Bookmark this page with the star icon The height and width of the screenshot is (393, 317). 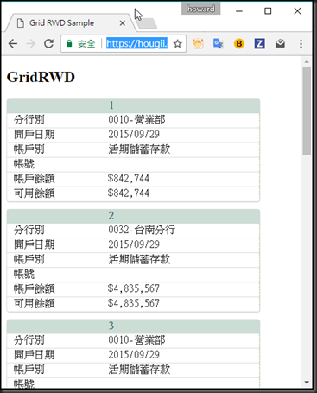pos(178,44)
